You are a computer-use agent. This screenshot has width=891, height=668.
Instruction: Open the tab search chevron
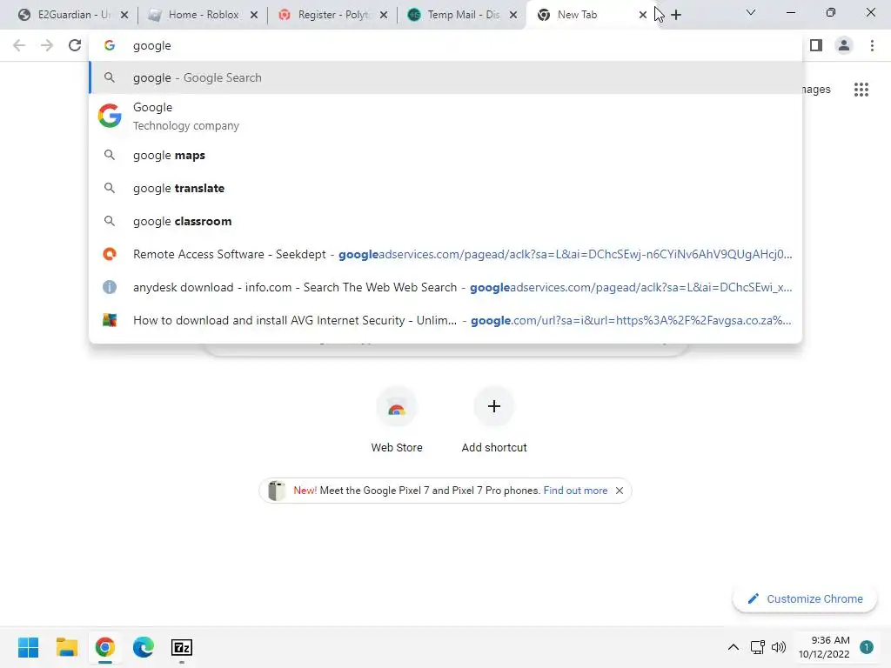pyautogui.click(x=751, y=12)
